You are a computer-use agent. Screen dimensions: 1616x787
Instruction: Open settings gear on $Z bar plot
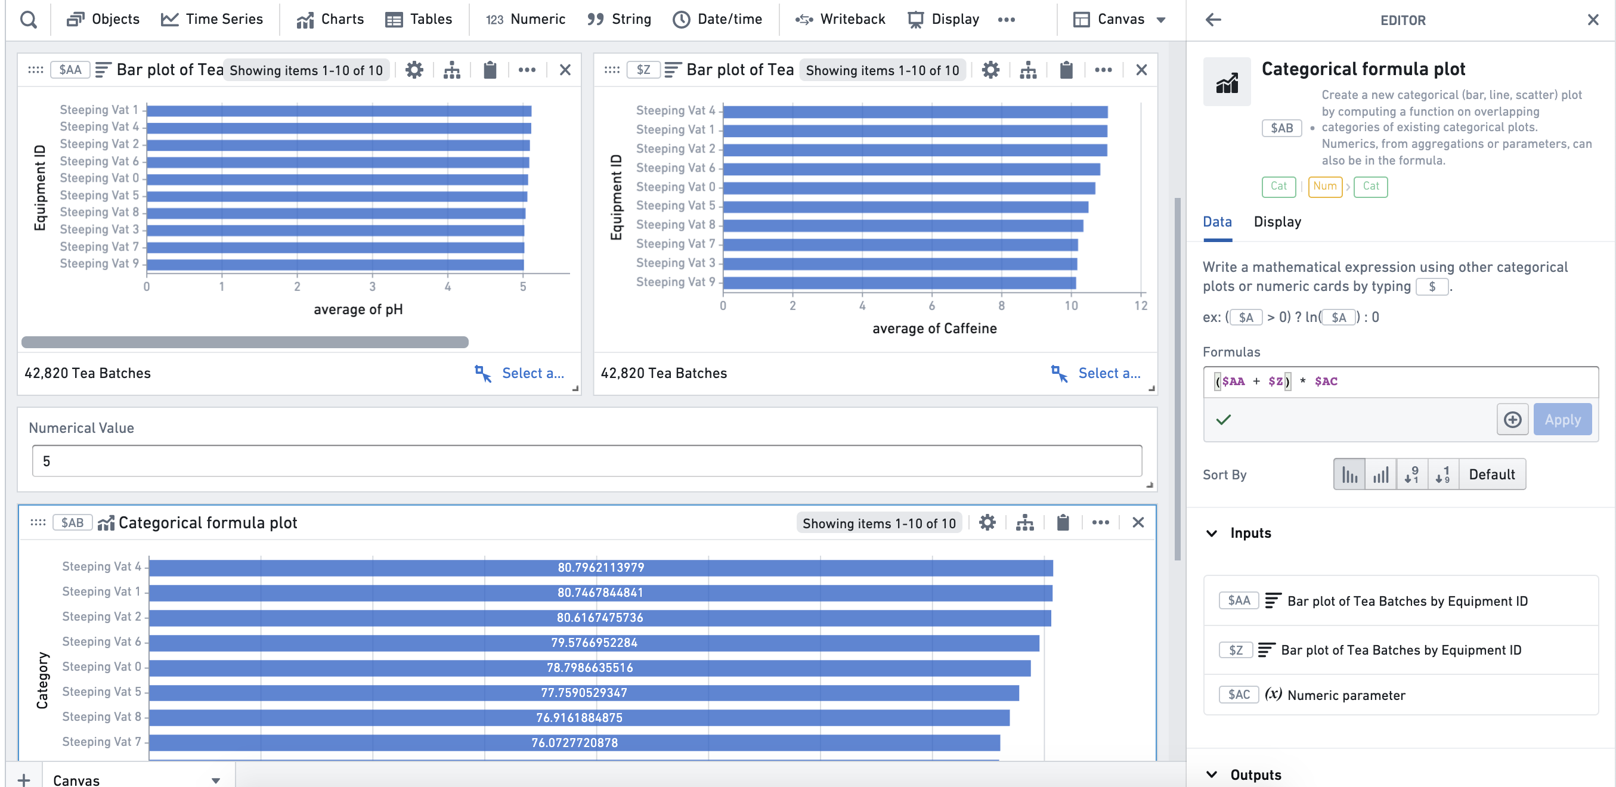990,70
